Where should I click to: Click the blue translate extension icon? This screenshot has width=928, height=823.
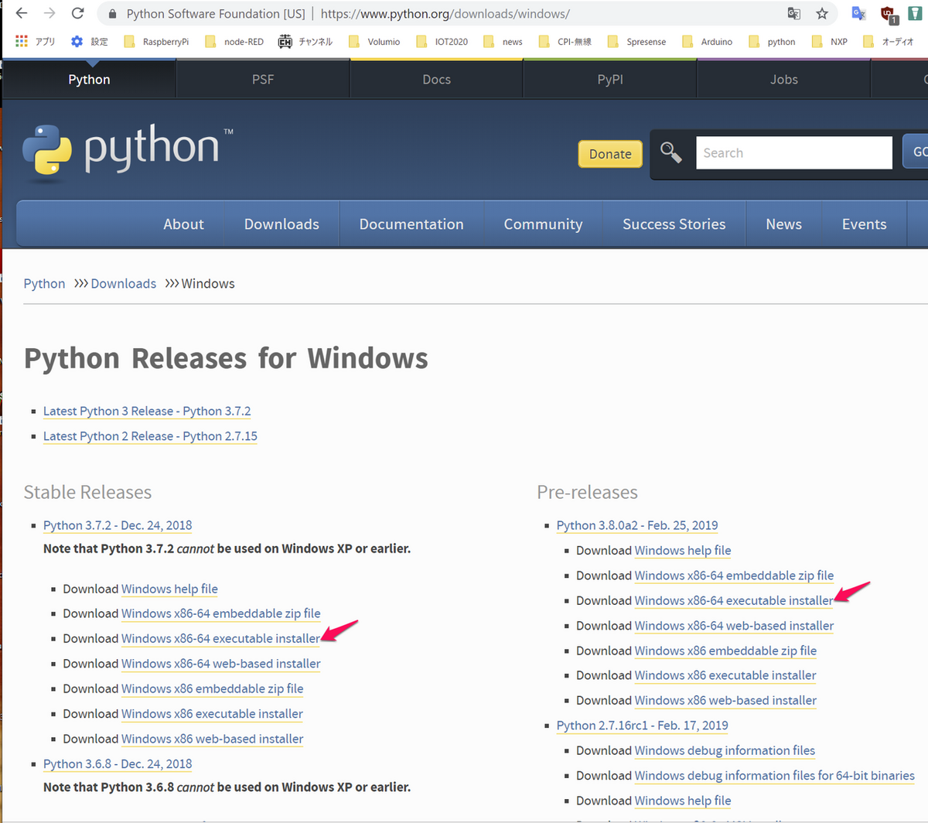858,13
